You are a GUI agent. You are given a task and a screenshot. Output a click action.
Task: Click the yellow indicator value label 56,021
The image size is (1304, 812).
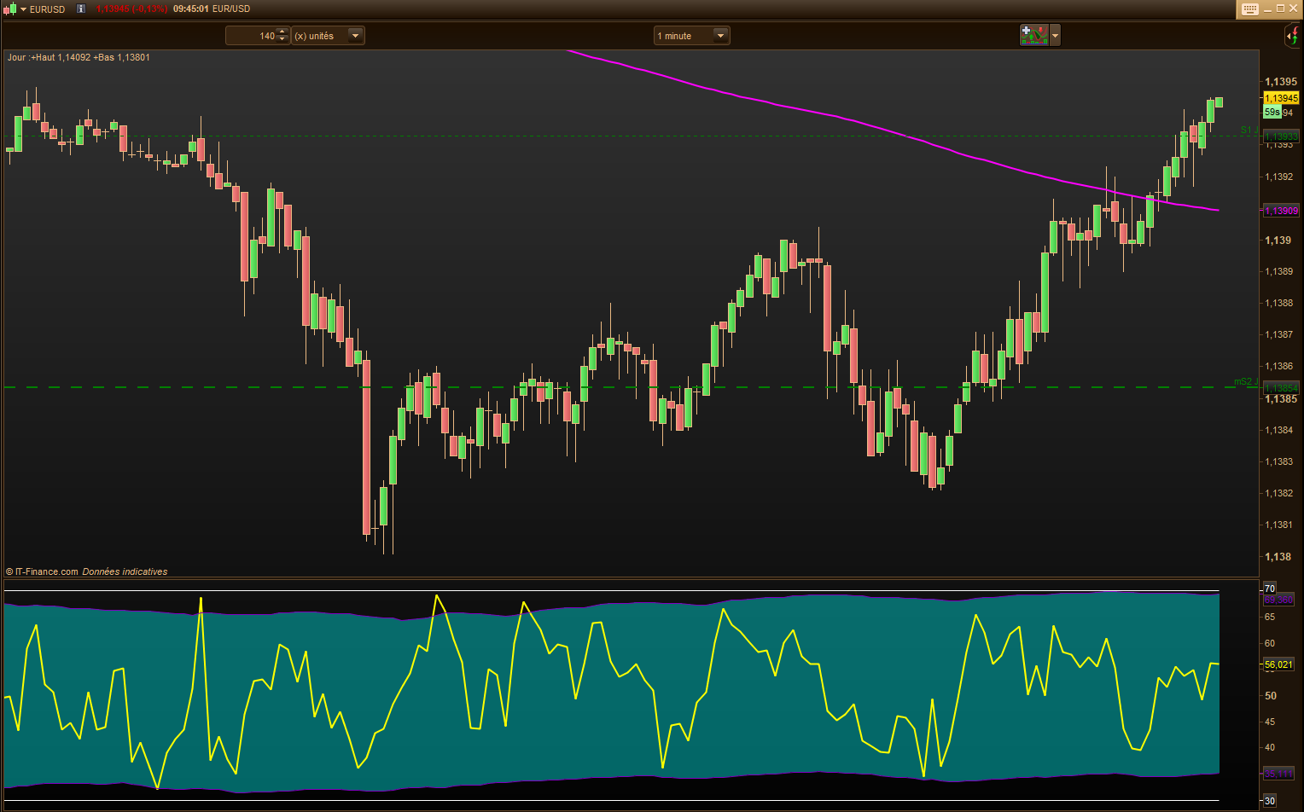(1278, 664)
